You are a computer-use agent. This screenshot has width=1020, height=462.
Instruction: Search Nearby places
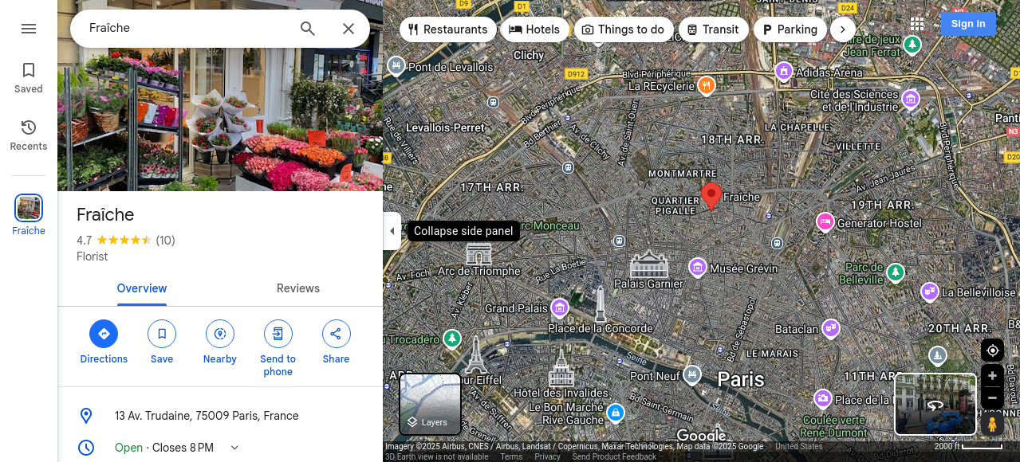[x=220, y=343]
